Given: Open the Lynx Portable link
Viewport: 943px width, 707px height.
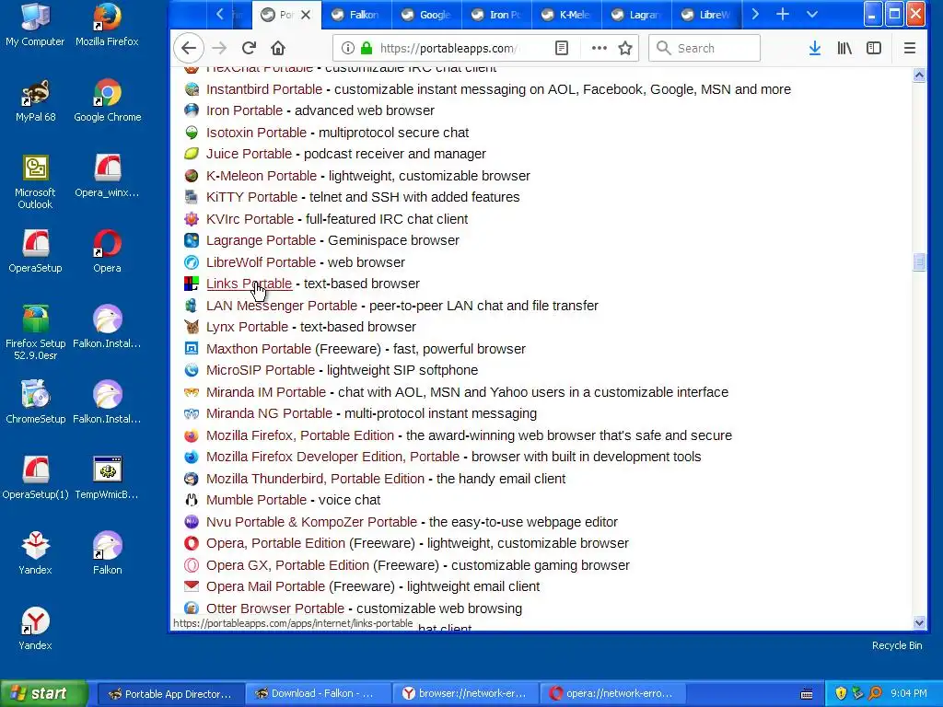Looking at the screenshot, I should [247, 327].
